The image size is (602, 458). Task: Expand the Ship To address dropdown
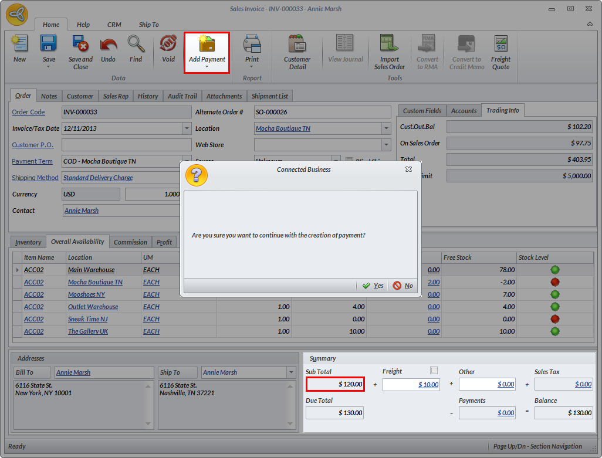(x=291, y=372)
